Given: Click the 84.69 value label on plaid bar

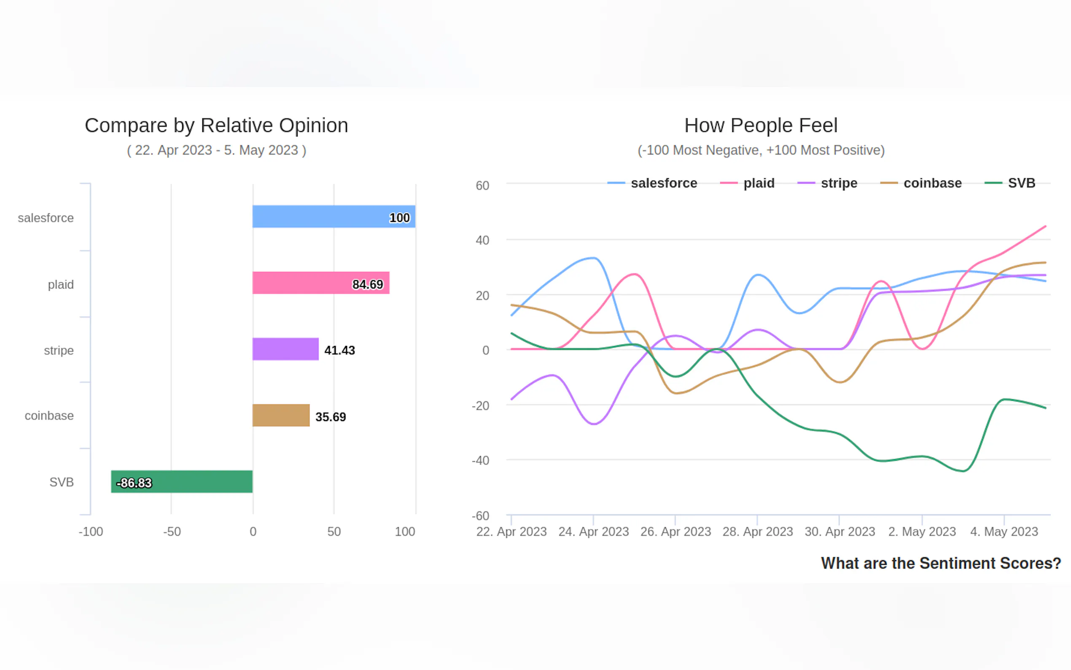Looking at the screenshot, I should 368,284.
